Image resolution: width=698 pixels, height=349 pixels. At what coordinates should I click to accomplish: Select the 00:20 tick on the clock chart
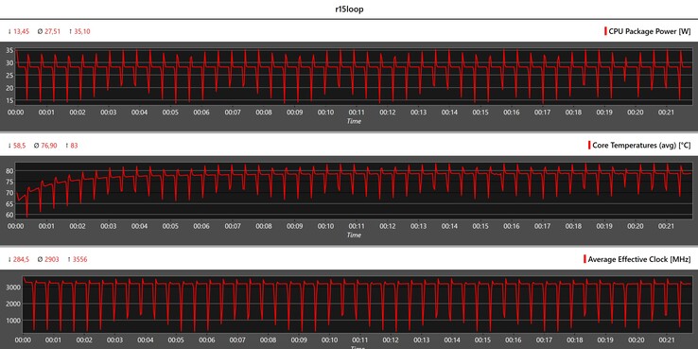point(636,340)
